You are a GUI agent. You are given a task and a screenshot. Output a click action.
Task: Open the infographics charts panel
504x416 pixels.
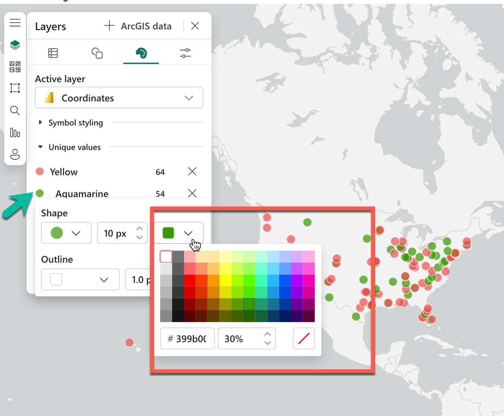(15, 133)
